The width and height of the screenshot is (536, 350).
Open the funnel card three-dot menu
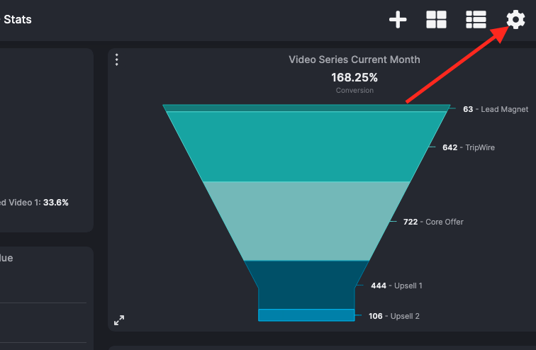[x=117, y=60]
